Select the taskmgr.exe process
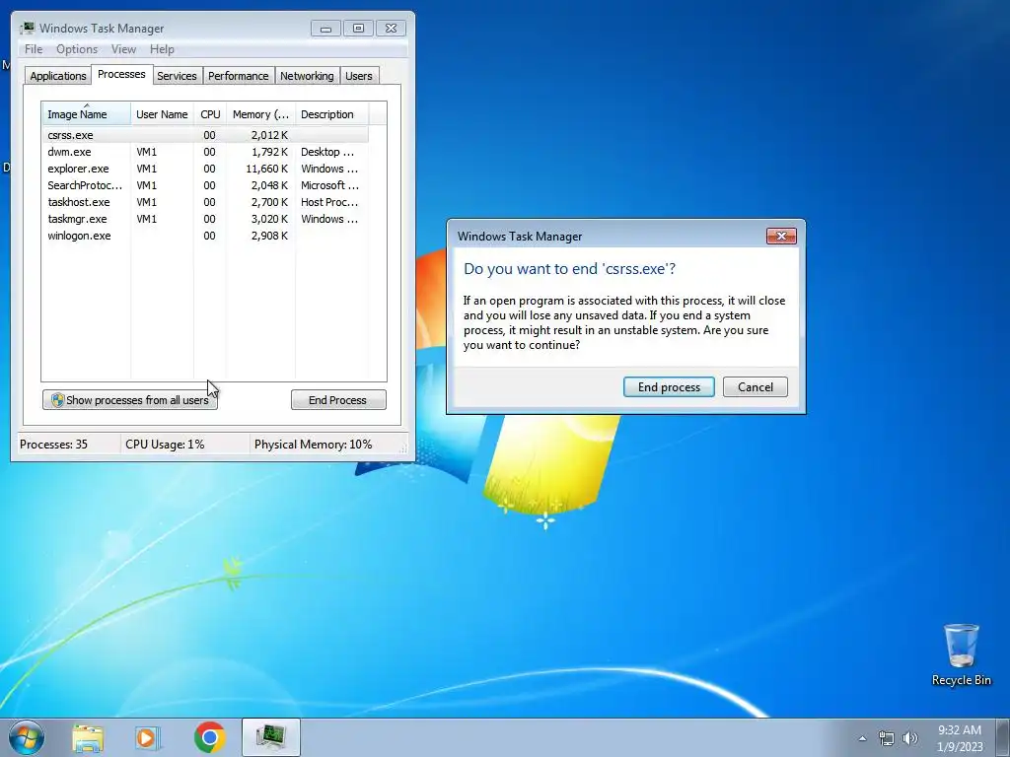Screen dimensions: 1010x757 (x=205, y=219)
